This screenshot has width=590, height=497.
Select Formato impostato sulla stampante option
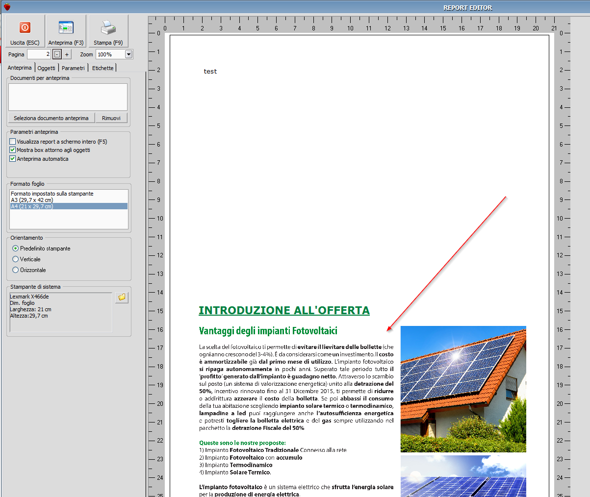click(52, 194)
